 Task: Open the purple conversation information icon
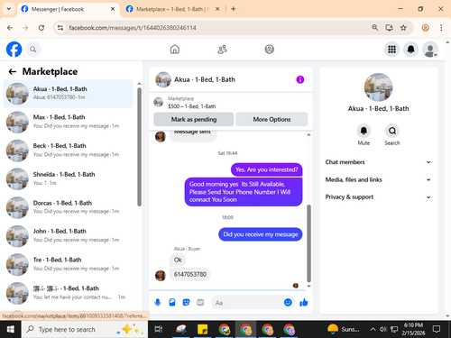point(300,79)
